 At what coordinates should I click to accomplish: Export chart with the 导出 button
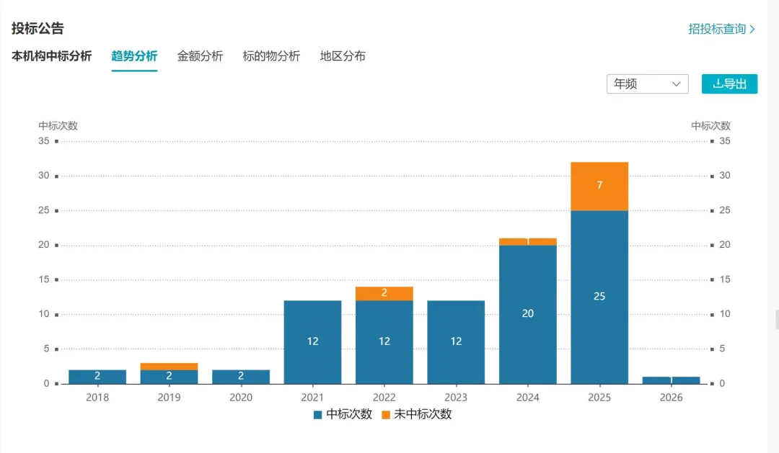729,84
